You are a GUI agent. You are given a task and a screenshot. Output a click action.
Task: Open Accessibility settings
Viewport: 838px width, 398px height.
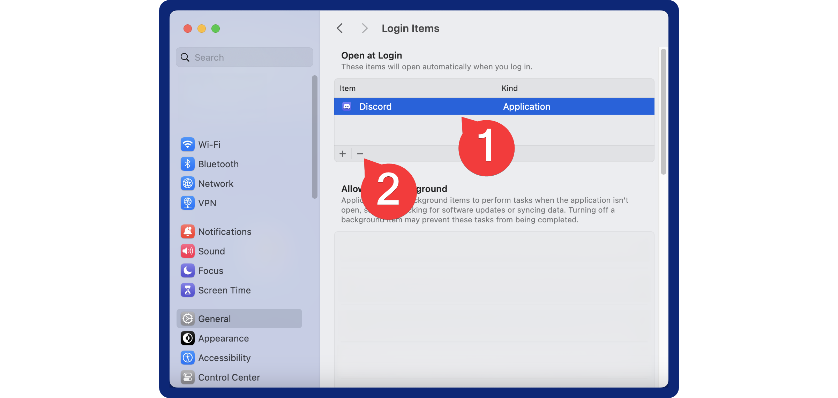pos(224,358)
